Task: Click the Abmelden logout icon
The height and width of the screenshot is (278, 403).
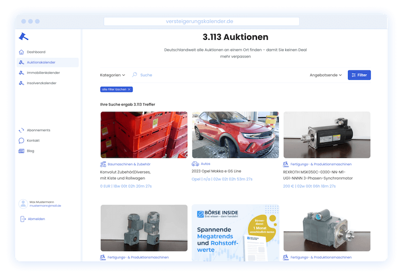Action: pyautogui.click(x=23, y=219)
